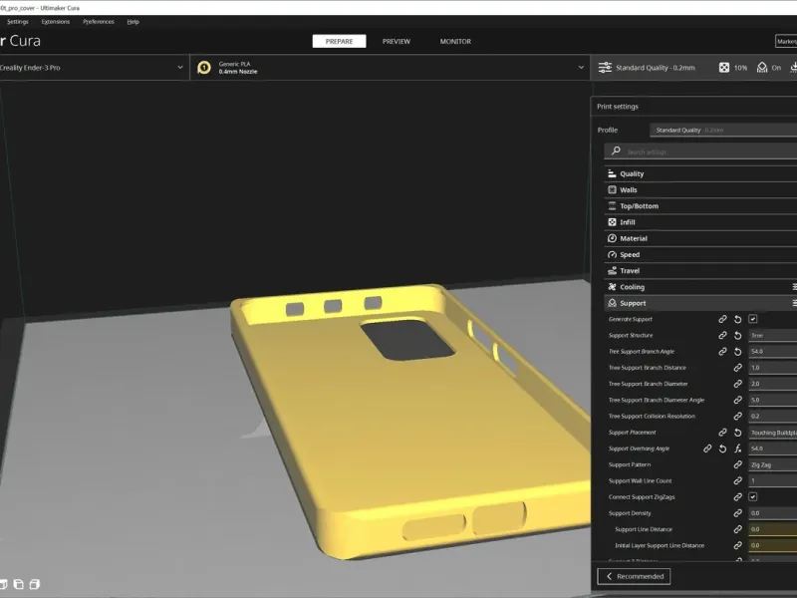The width and height of the screenshot is (797, 598).
Task: Click the Support Overhang Angle value field
Action: pyautogui.click(x=773, y=448)
